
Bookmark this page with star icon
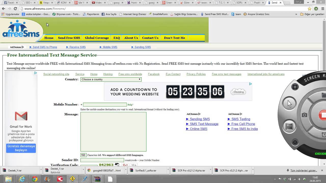click(309, 9)
